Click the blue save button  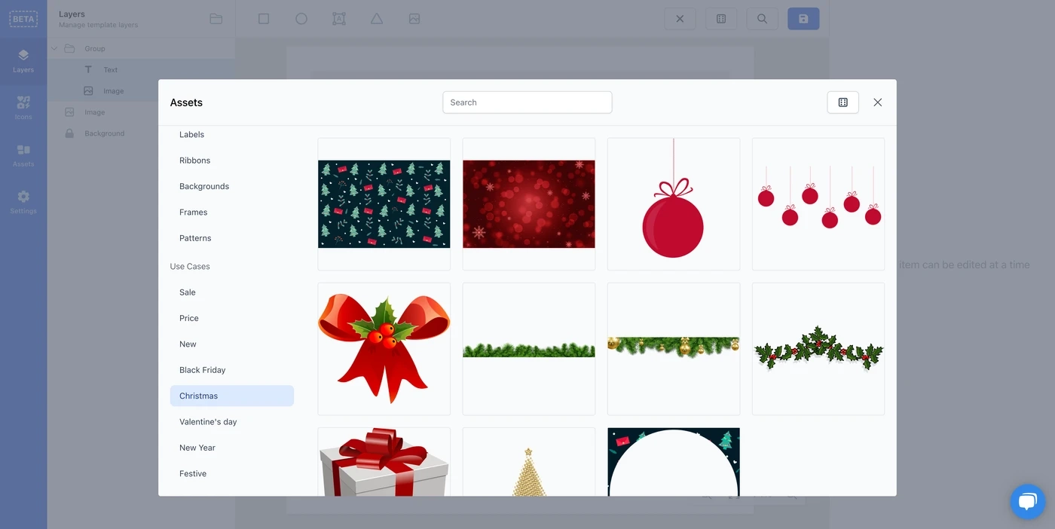803,19
